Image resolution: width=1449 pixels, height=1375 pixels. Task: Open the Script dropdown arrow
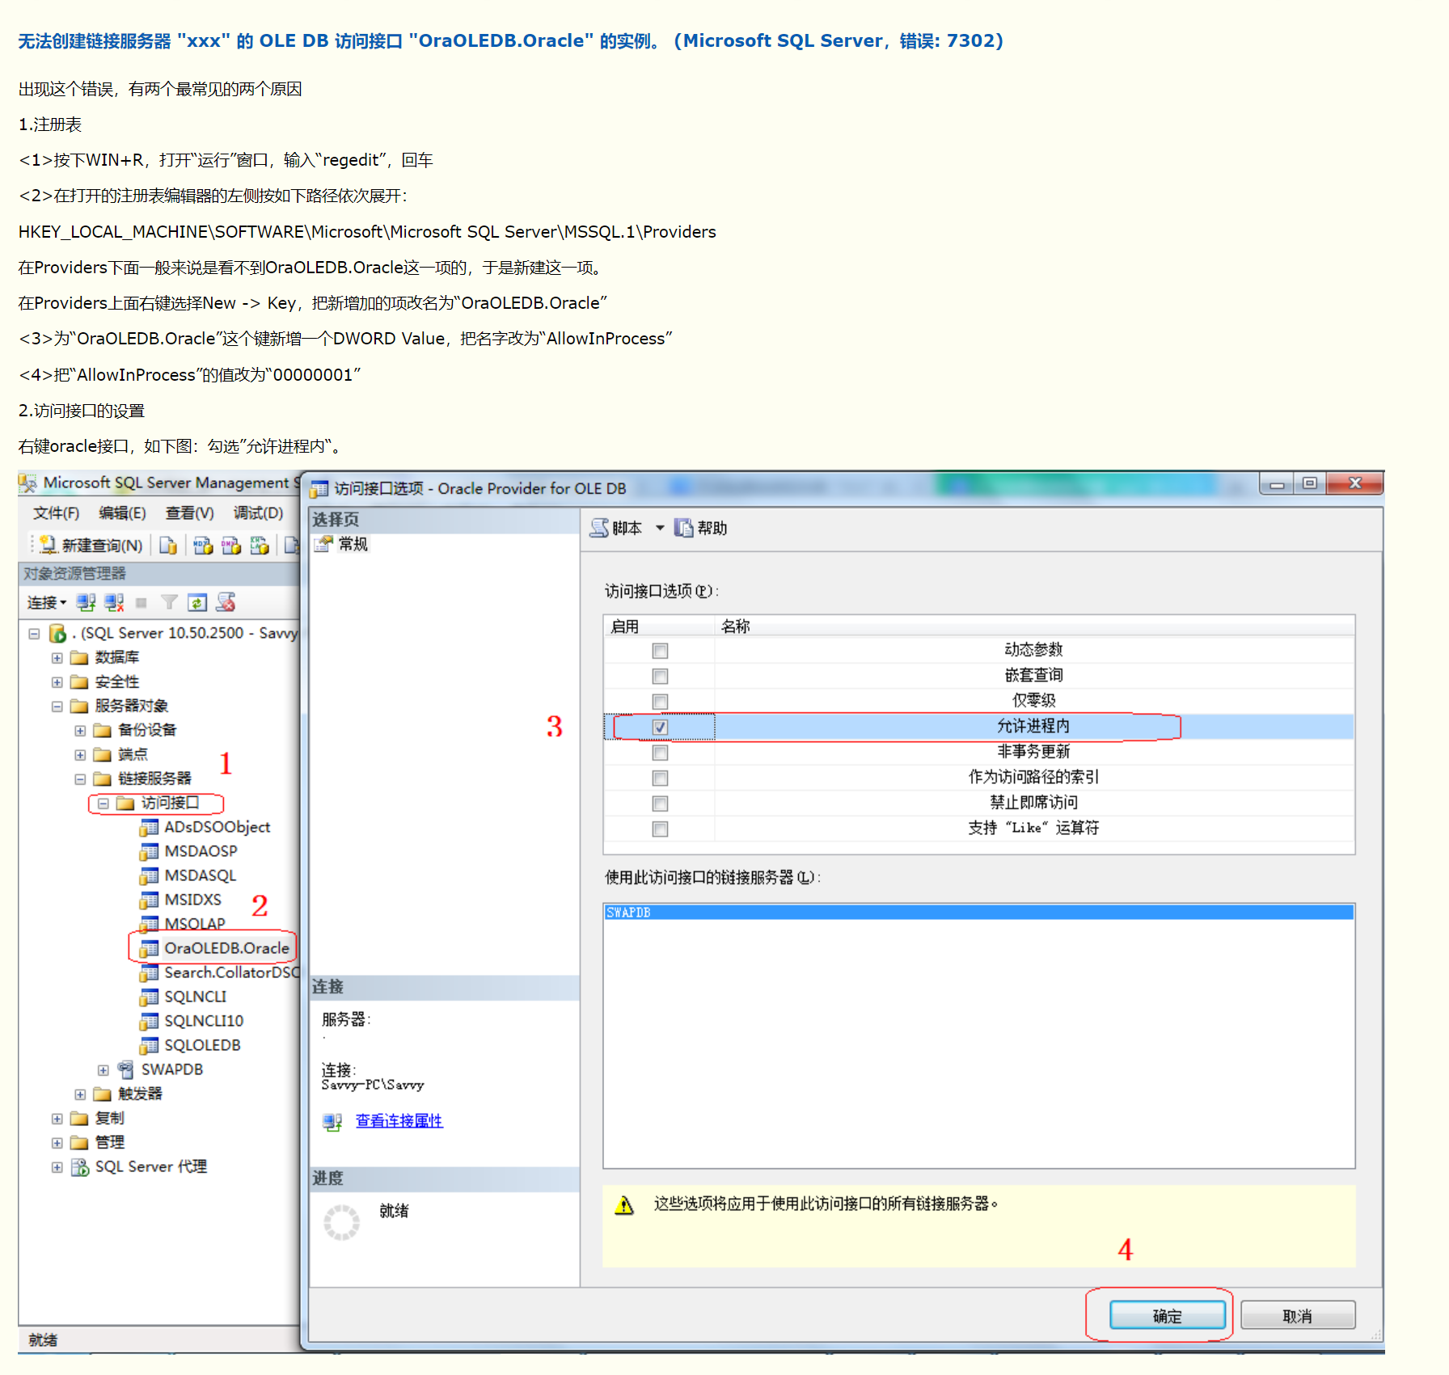coord(660,528)
